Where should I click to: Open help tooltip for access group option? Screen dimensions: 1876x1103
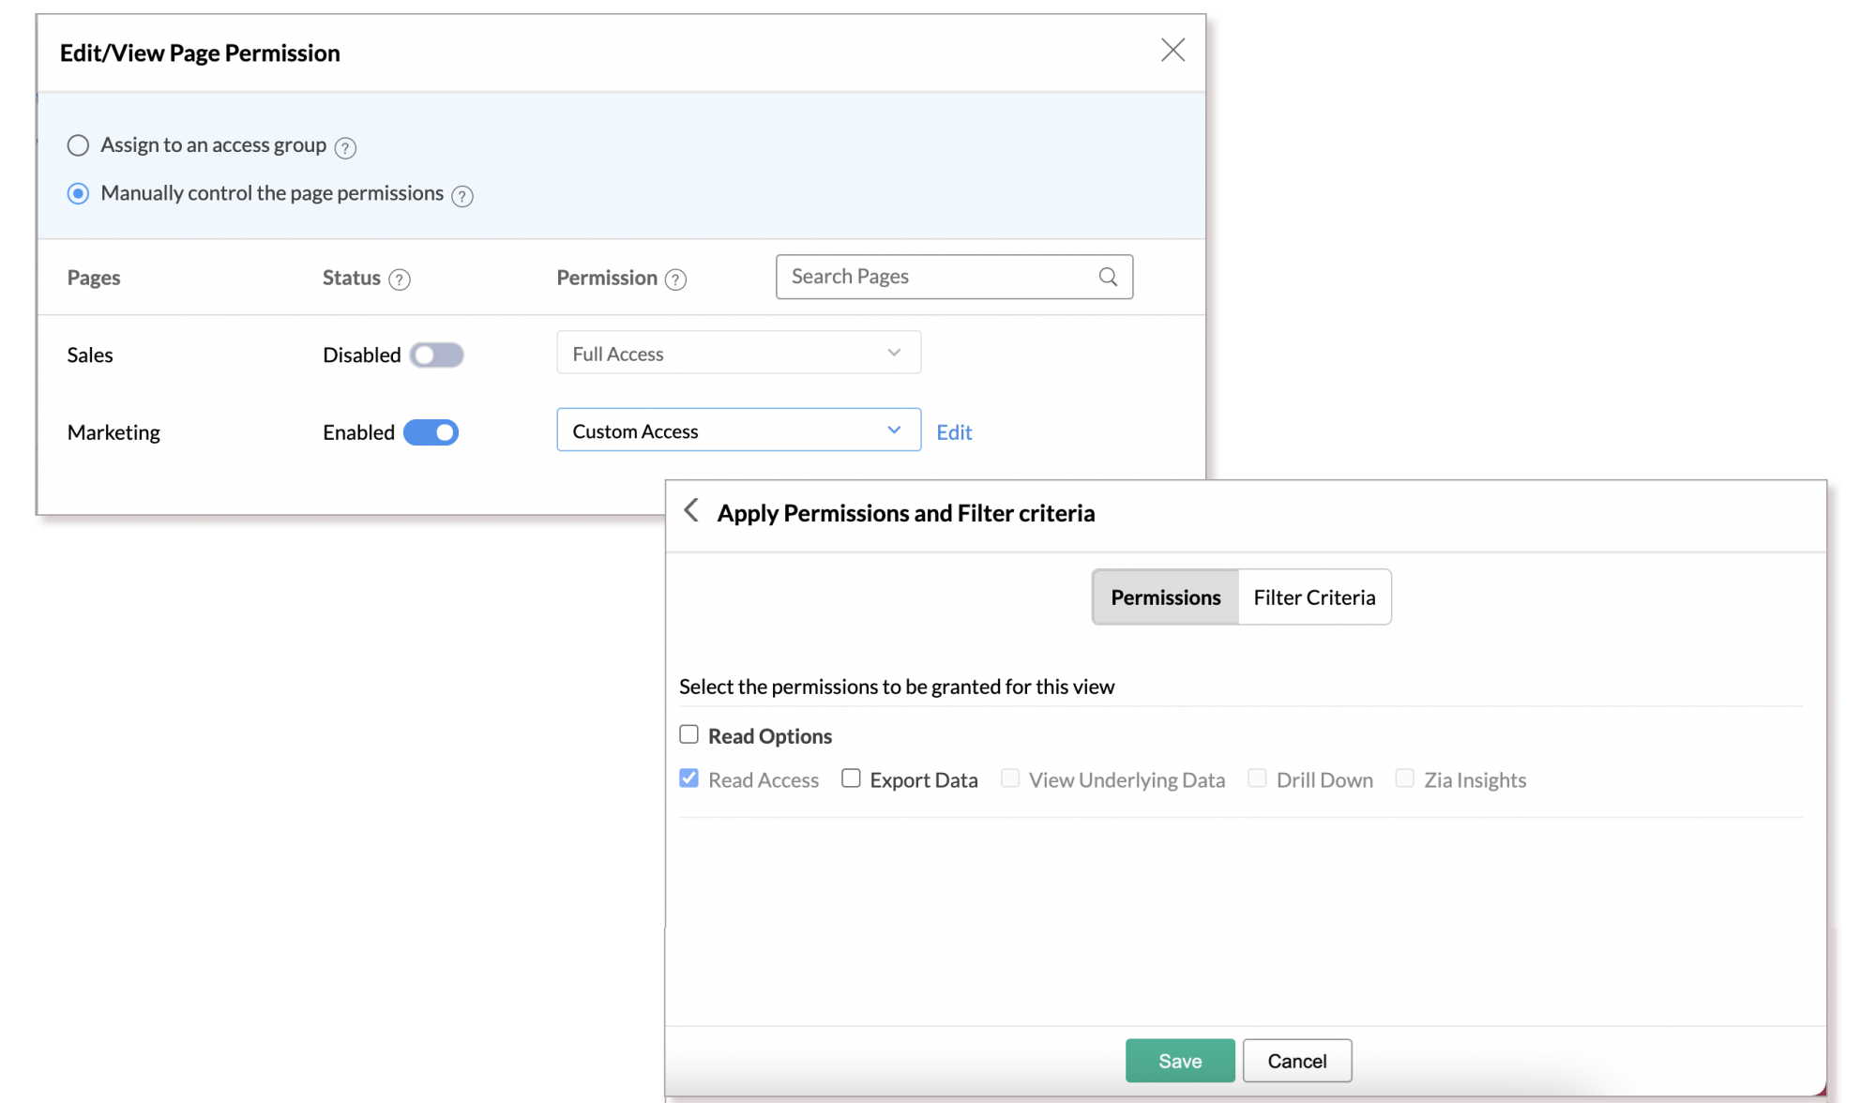coord(345,147)
